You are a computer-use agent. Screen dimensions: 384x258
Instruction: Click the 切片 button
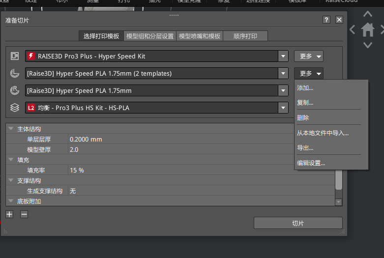(298, 223)
